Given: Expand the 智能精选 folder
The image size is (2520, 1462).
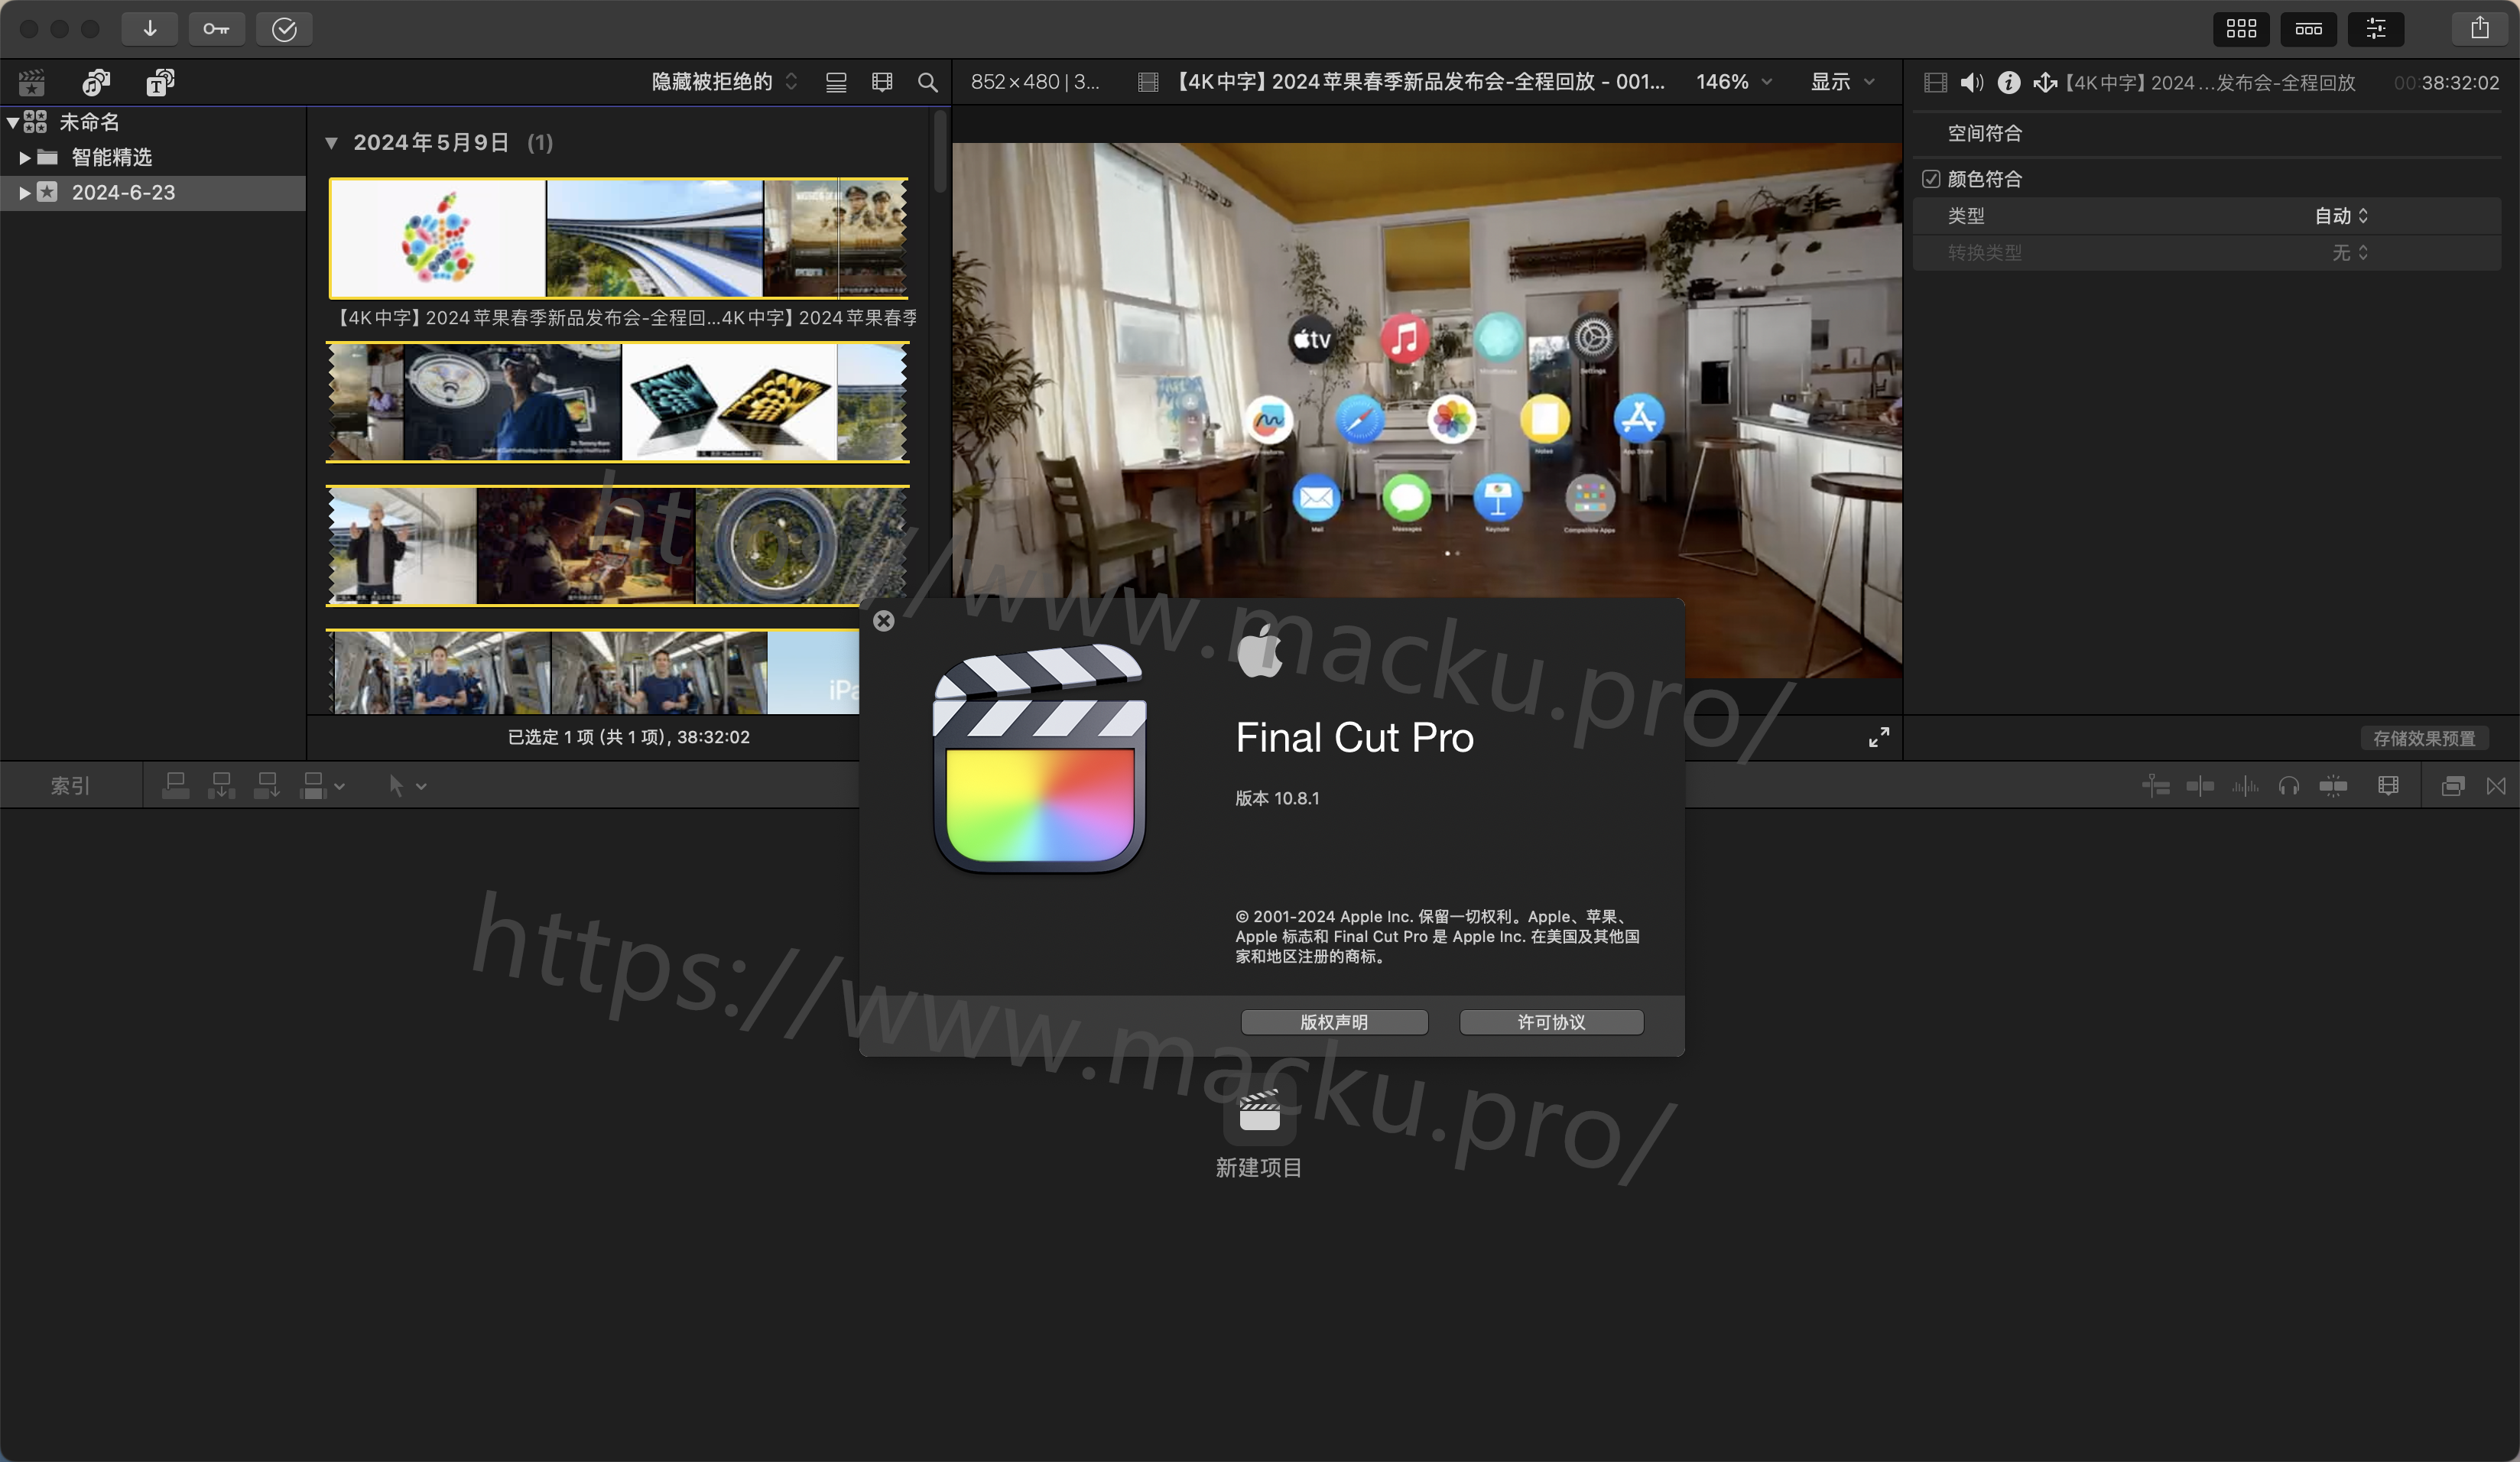Looking at the screenshot, I should point(25,158).
